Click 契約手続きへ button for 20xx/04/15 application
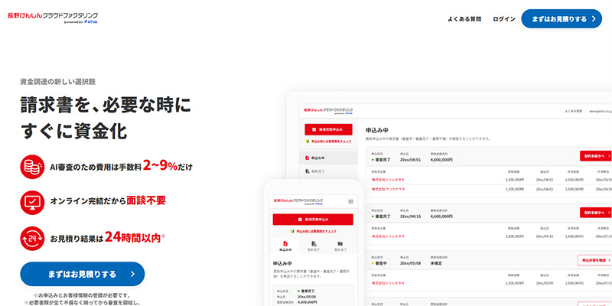The height and width of the screenshot is (306, 612). click(596, 213)
